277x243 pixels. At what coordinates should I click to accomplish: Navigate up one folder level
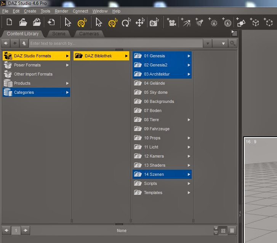pyautogui.click(x=24, y=43)
